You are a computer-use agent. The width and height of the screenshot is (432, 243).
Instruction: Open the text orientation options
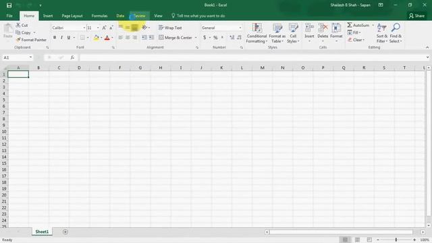146,28
